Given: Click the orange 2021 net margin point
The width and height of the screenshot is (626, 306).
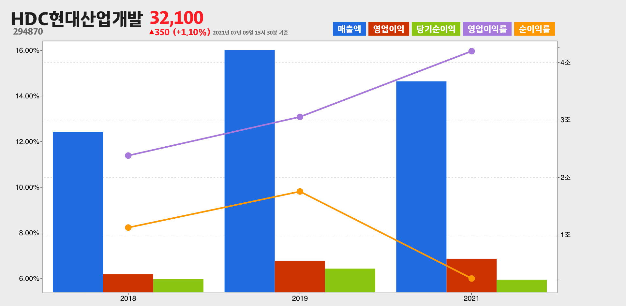Looking at the screenshot, I should (471, 278).
